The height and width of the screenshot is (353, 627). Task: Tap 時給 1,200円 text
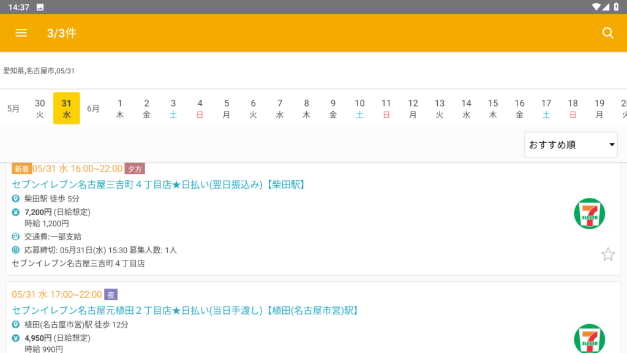tap(47, 223)
